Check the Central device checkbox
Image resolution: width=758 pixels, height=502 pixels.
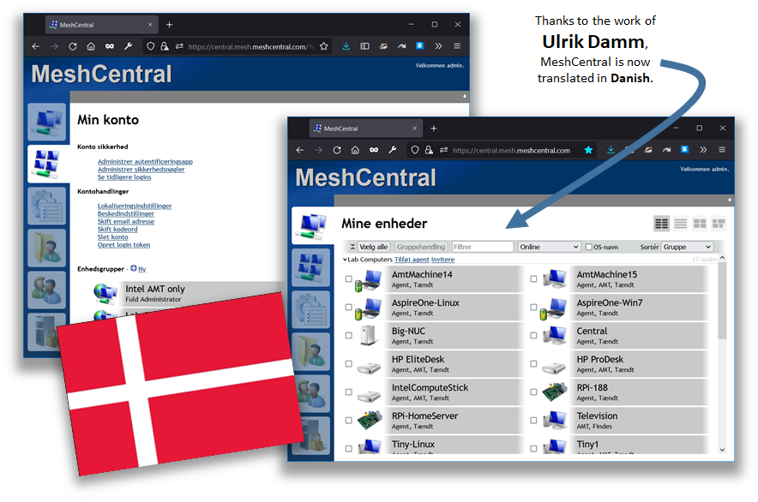[x=533, y=335]
